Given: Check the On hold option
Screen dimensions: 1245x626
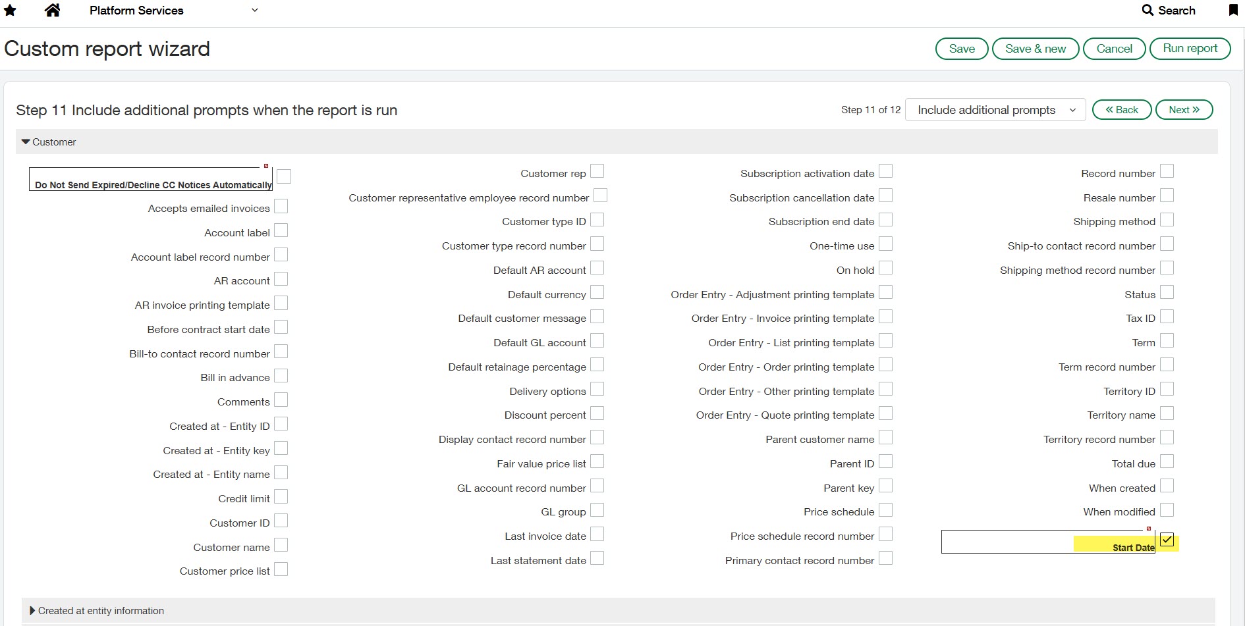Looking at the screenshot, I should tap(887, 269).
